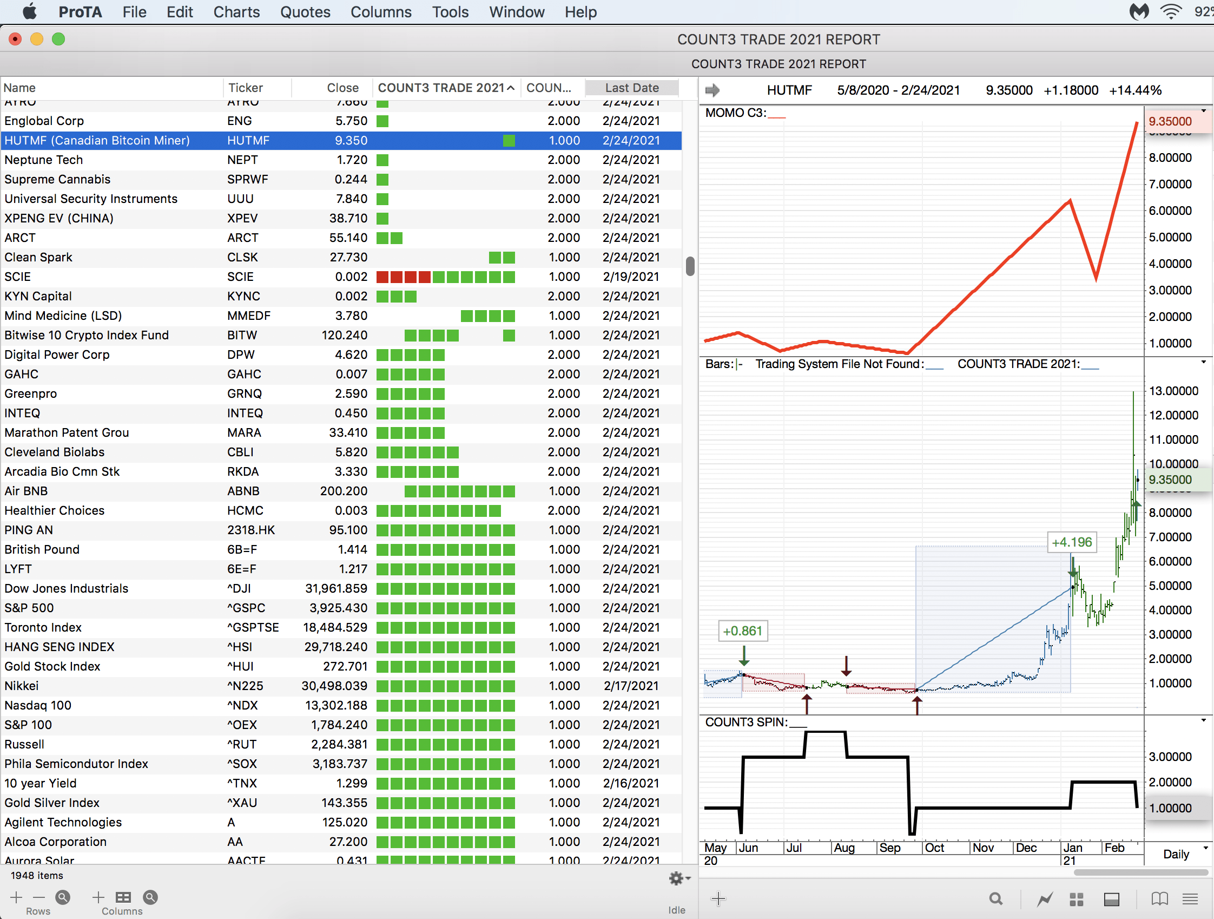Click the COUNT3 SPIN black line color indicator
This screenshot has width=1214, height=919.
[798, 726]
